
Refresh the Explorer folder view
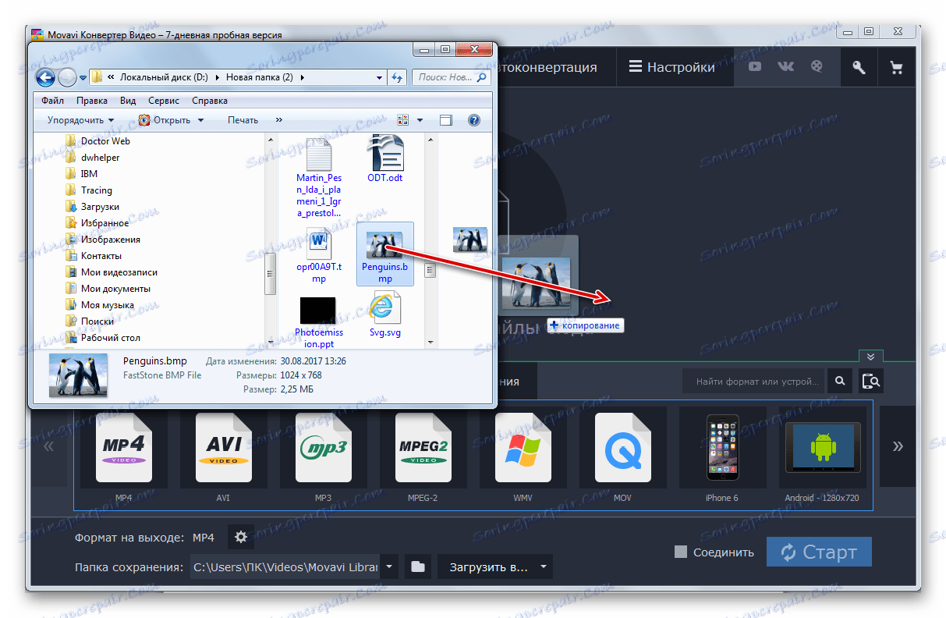[x=397, y=77]
